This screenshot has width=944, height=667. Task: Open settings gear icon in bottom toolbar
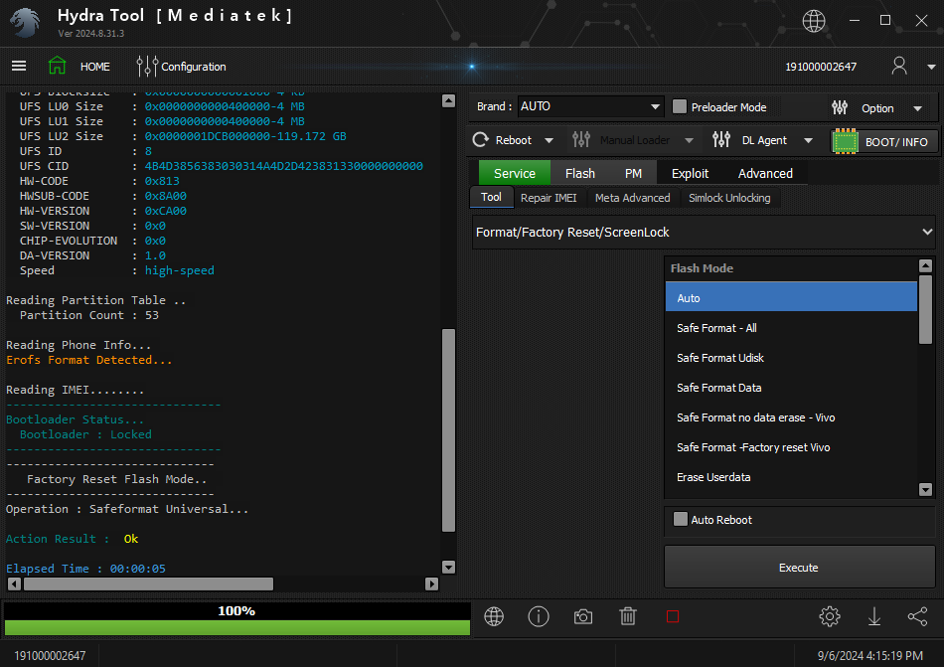830,616
